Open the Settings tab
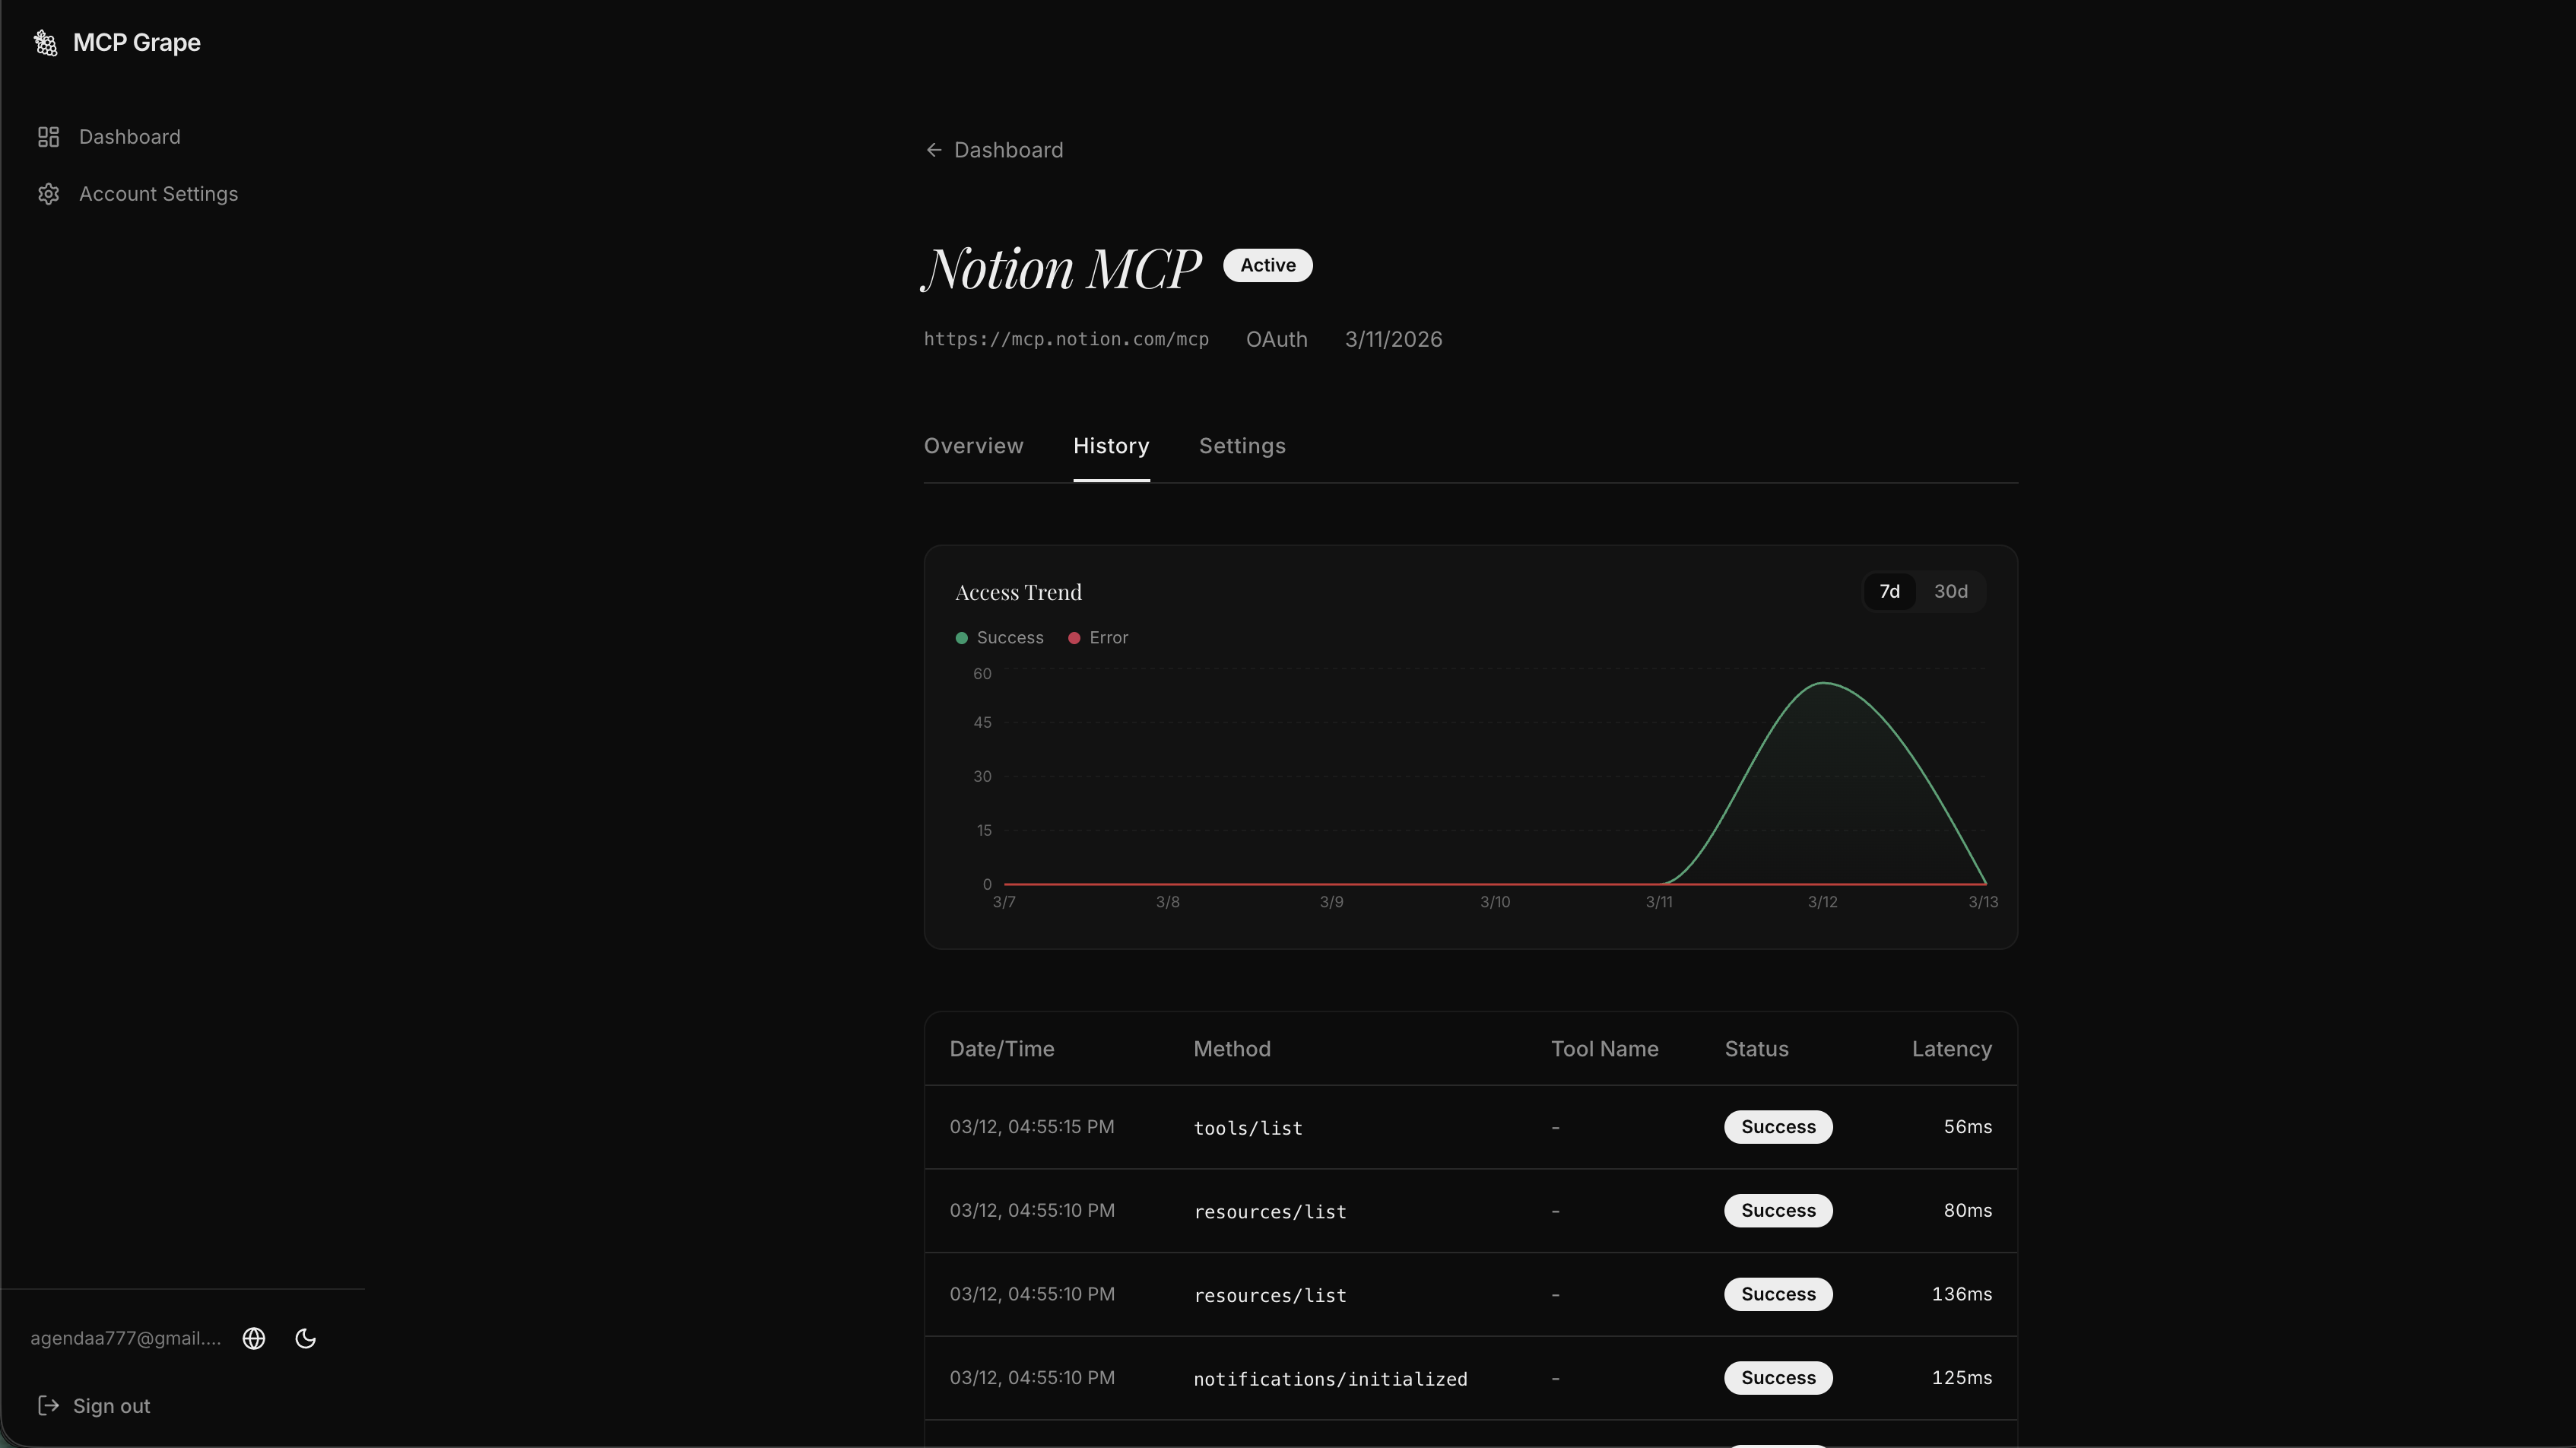Viewport: 2576px width, 1448px height. pos(1241,446)
